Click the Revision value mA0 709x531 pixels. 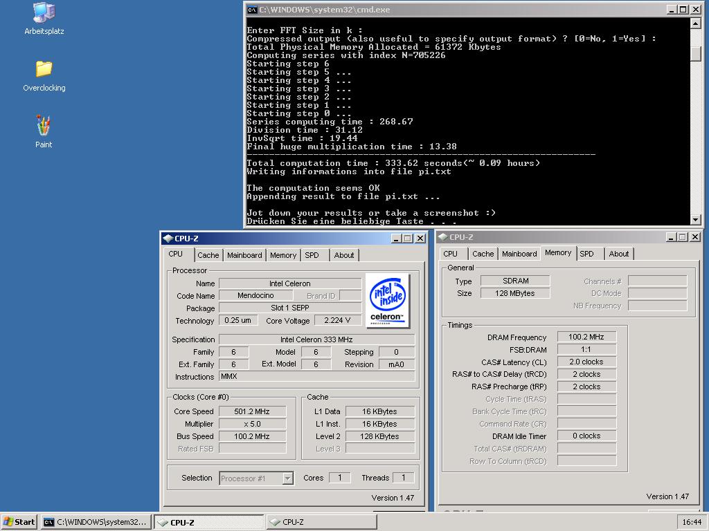click(x=397, y=364)
